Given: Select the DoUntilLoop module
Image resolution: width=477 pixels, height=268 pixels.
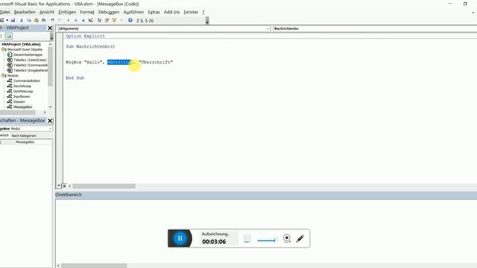Looking at the screenshot, I should pos(22,86).
